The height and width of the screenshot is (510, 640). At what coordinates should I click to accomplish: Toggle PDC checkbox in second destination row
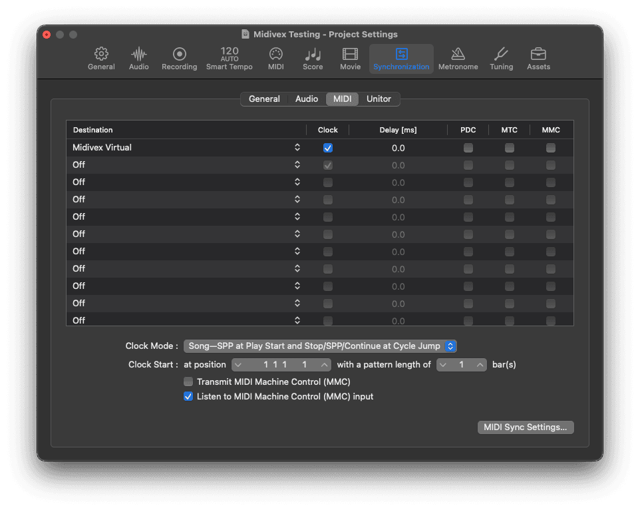(468, 165)
